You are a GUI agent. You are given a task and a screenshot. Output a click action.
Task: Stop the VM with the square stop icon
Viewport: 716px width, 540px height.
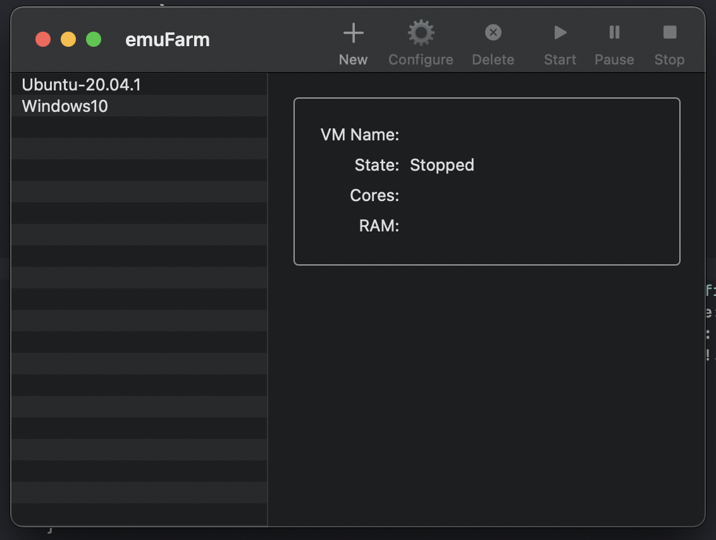pyautogui.click(x=669, y=32)
